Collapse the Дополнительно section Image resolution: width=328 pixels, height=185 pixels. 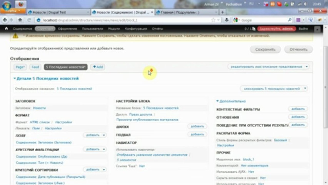point(231,101)
